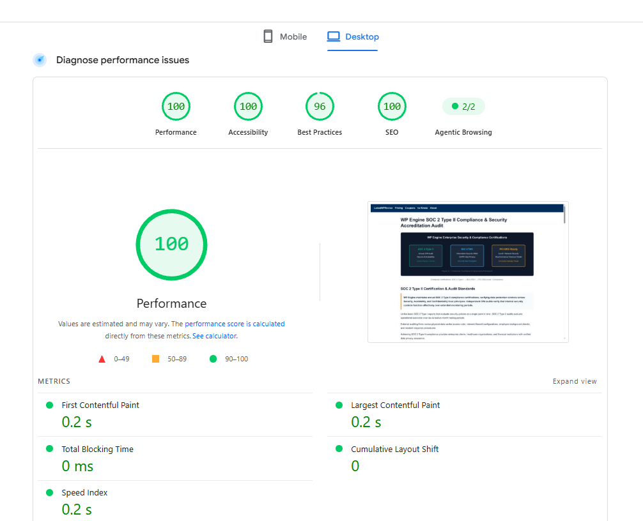Click the Speed Index green dot
643x521 pixels.
point(50,492)
